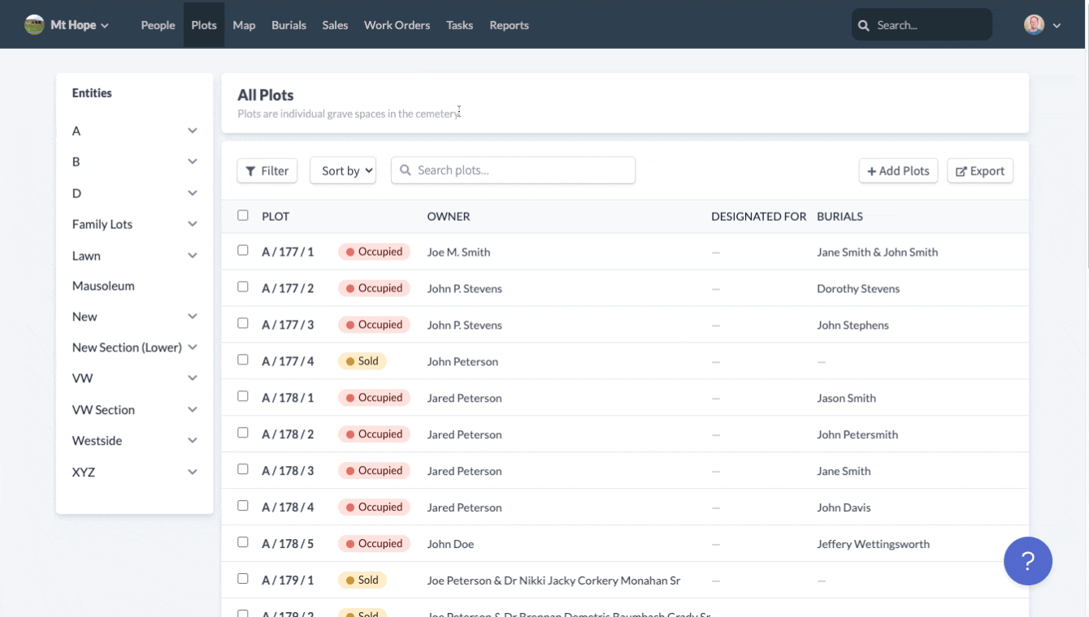1089x617 pixels.
Task: Click the Filter button
Action: (x=267, y=170)
